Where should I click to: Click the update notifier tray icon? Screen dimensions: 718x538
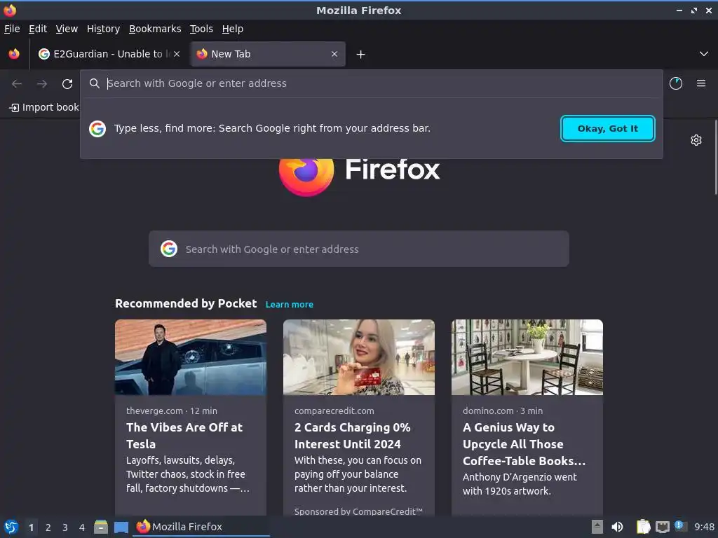point(680,526)
